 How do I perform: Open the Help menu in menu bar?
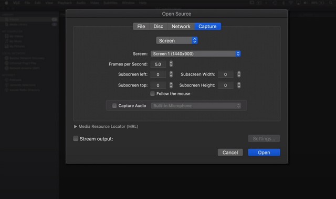pos(143,3)
